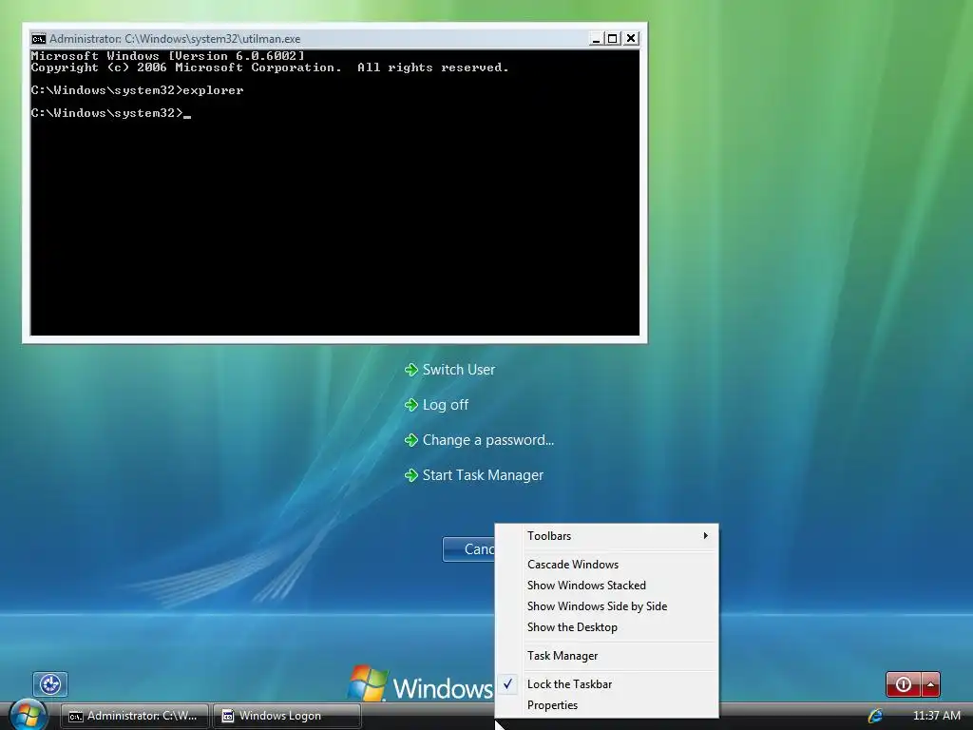
Task: Switch to Windows Logon taskbar button
Action: click(x=287, y=716)
